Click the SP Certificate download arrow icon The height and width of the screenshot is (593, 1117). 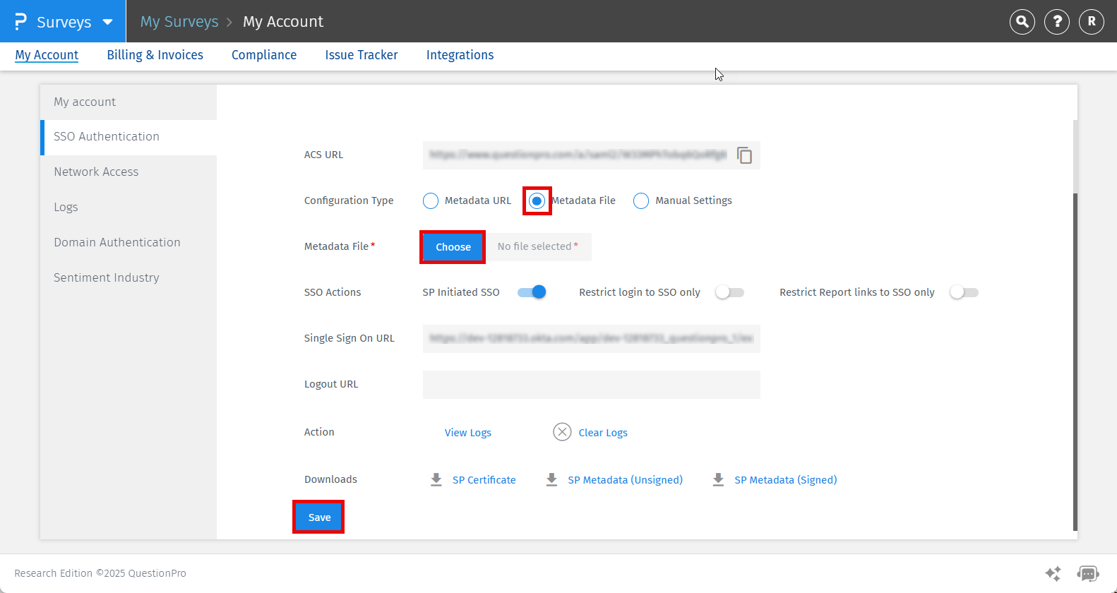click(x=436, y=480)
